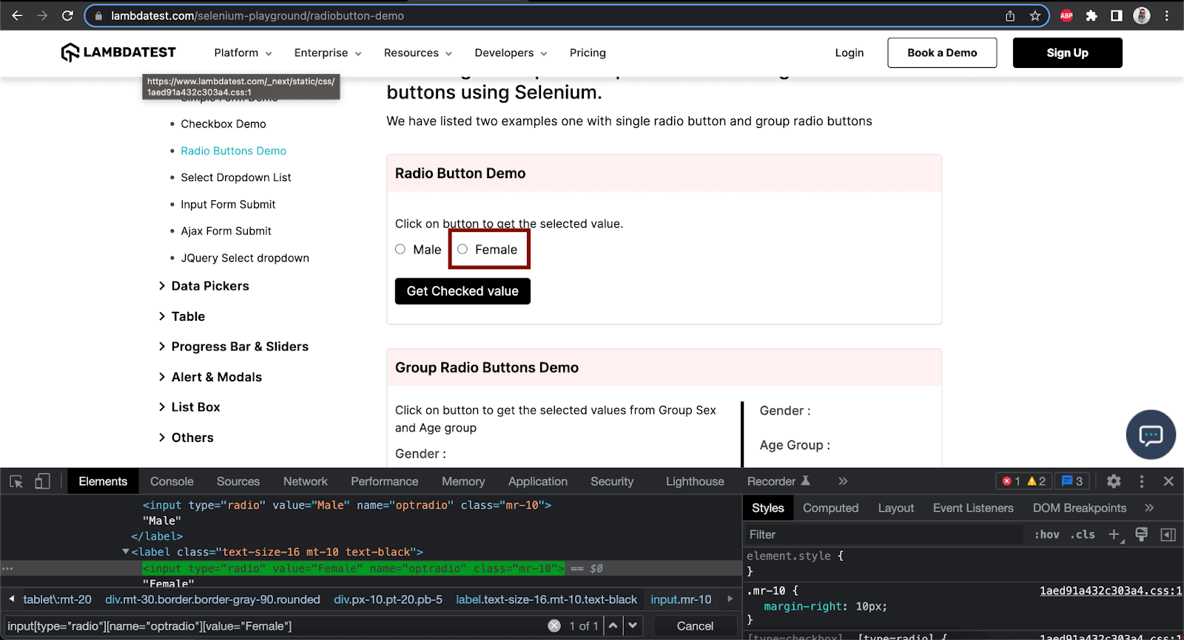Reload the page
Viewport: 1184px width, 640px height.
pos(67,16)
